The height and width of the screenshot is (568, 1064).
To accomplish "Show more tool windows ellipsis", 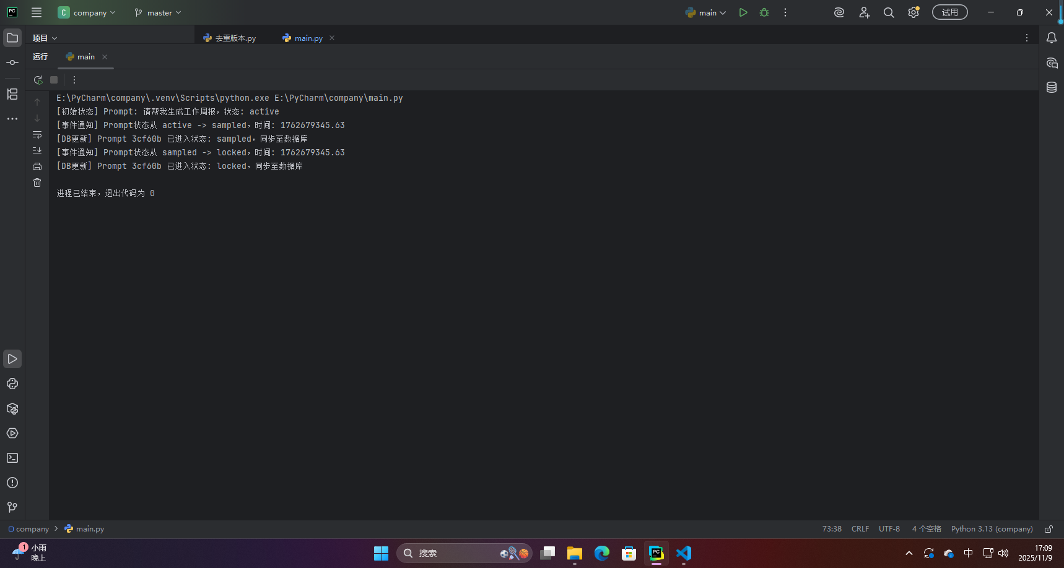I will 12,119.
